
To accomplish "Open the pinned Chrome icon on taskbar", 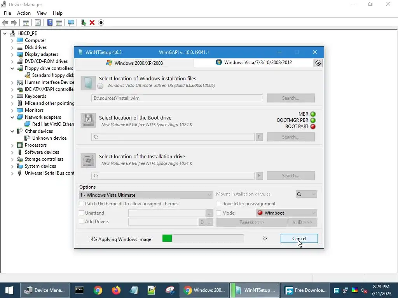I will pyautogui.click(x=98, y=290).
